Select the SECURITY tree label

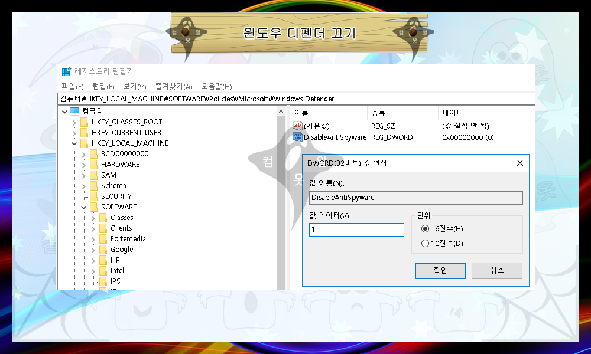116,196
